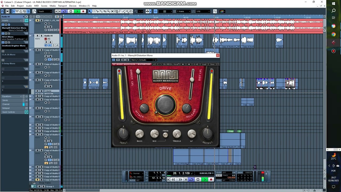Select the Glue tool
Image resolution: width=341 pixels, height=192 pixels.
point(101,11)
